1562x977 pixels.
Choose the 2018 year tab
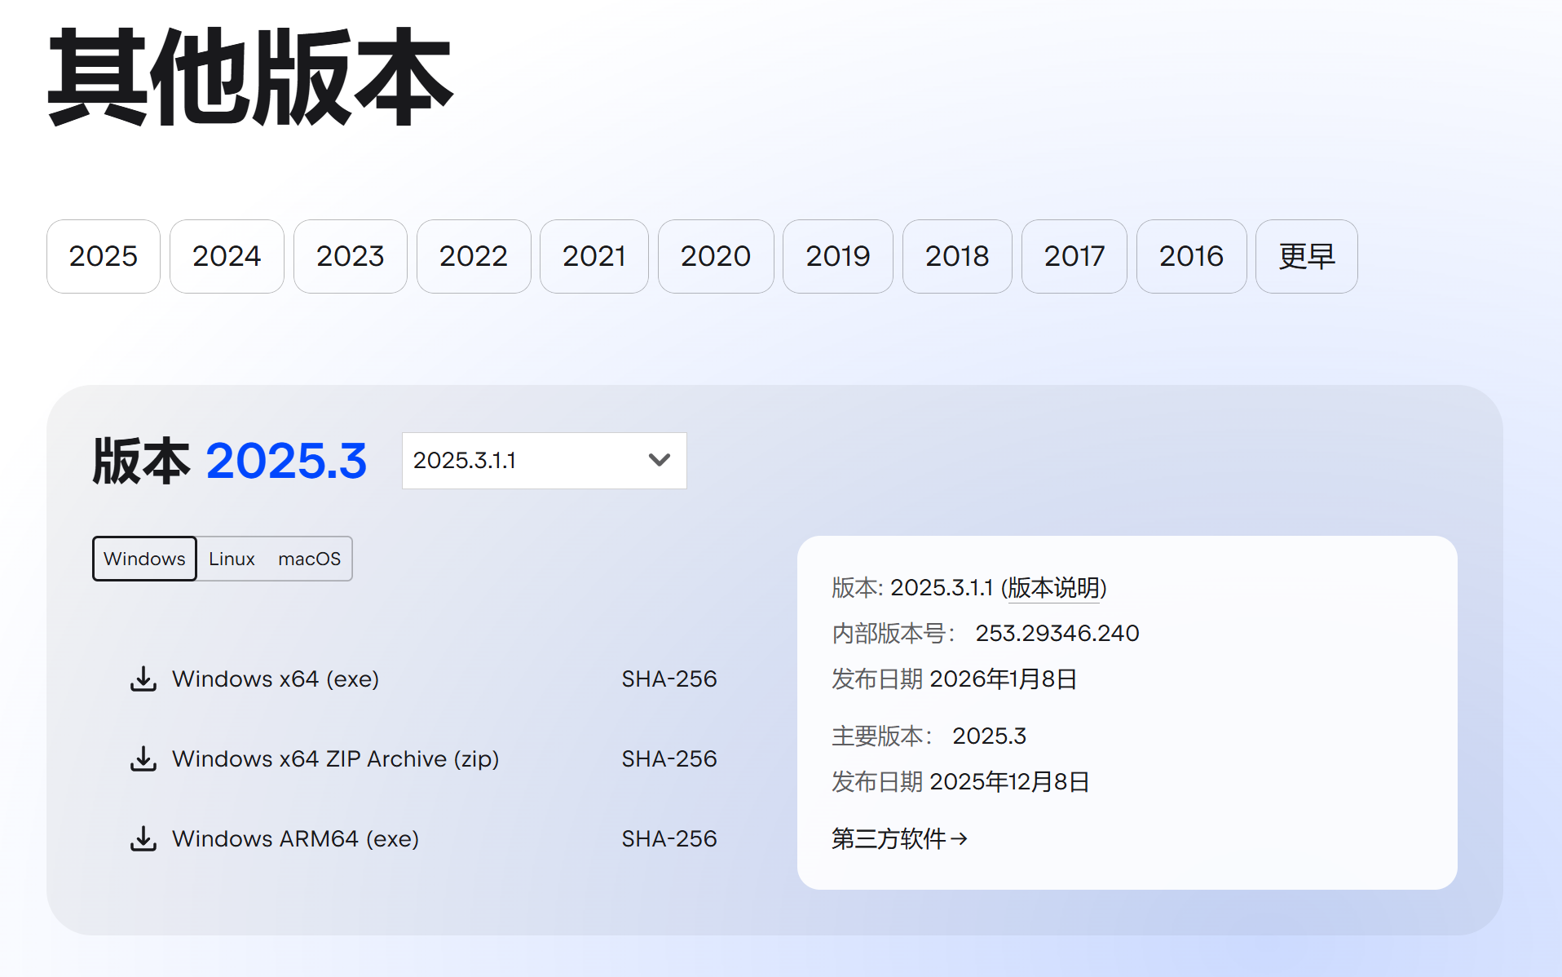coord(957,256)
